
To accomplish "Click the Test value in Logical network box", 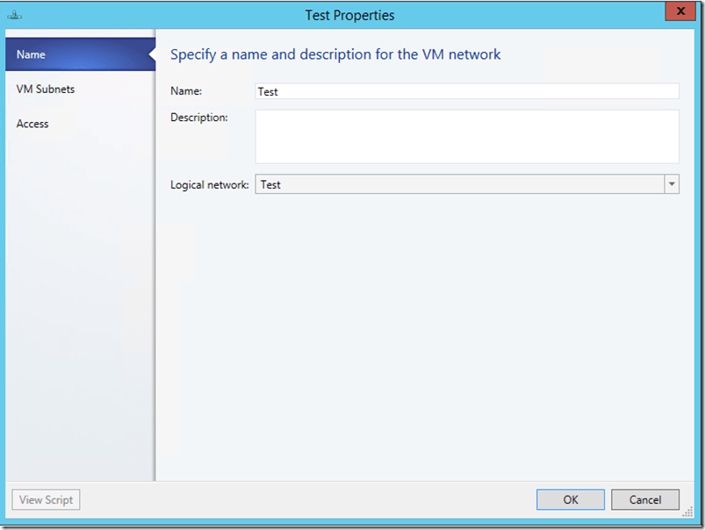I will point(458,185).
